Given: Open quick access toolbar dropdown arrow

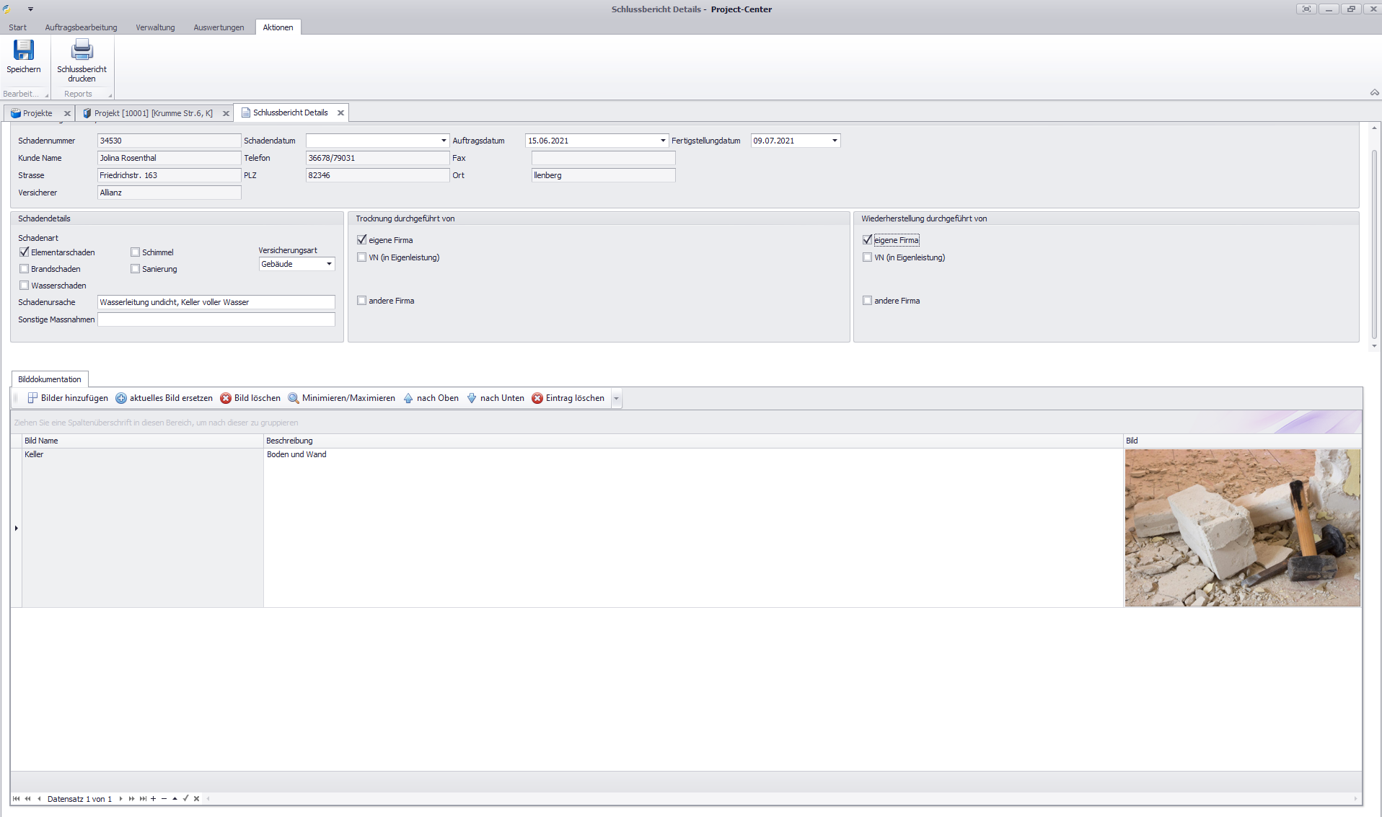Looking at the screenshot, I should (x=30, y=9).
